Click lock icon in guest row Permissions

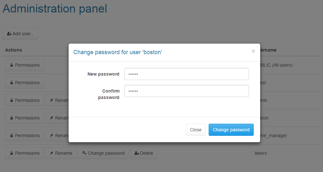pyautogui.click(x=12, y=83)
